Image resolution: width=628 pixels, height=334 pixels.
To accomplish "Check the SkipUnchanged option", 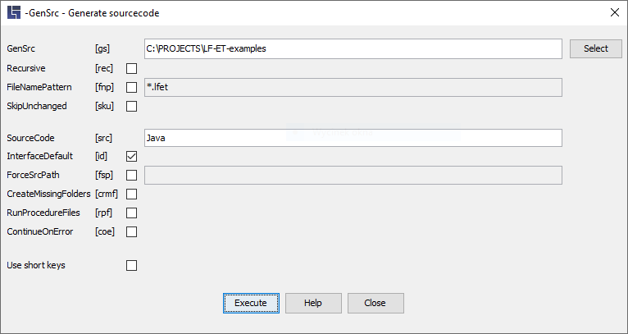I will point(131,106).
